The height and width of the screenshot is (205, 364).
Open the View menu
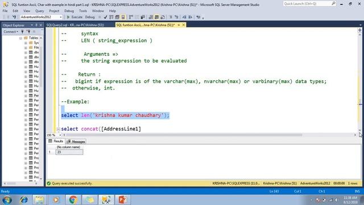click(27, 11)
